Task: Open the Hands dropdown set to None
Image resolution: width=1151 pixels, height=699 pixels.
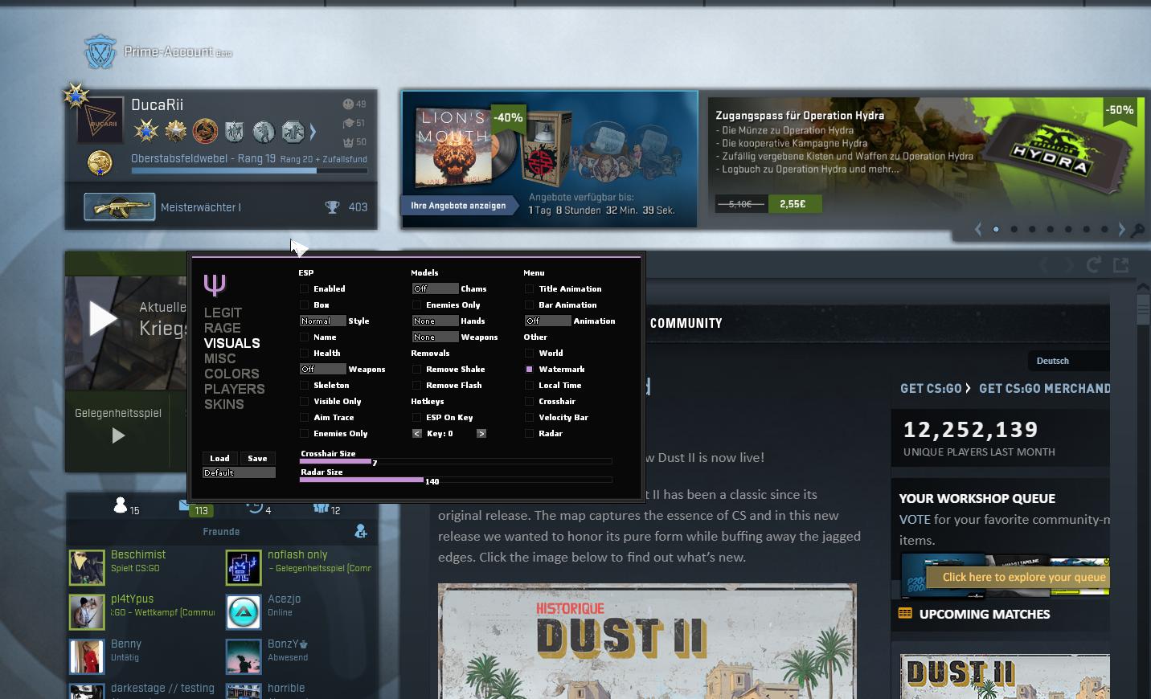Action: [435, 321]
